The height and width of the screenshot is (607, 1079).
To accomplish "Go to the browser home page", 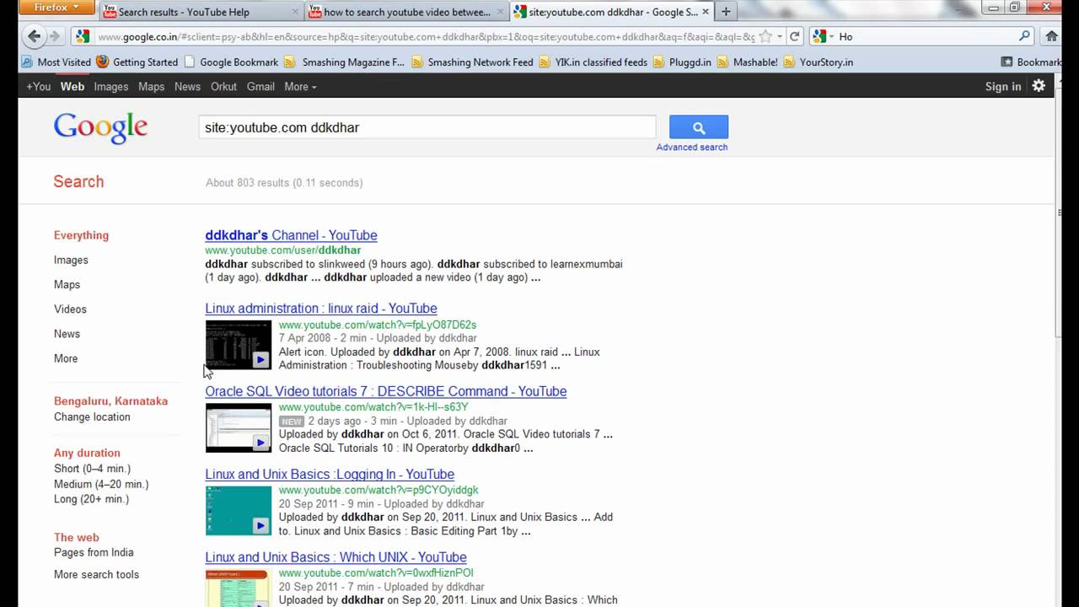I will point(1051,36).
